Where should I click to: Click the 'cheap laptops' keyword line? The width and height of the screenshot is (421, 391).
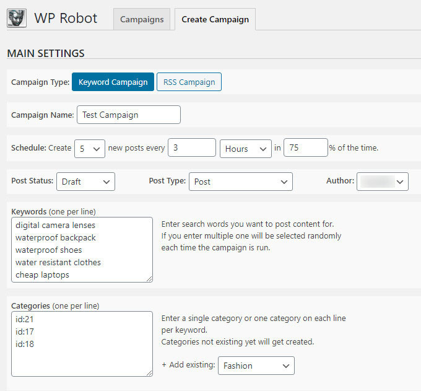42,275
